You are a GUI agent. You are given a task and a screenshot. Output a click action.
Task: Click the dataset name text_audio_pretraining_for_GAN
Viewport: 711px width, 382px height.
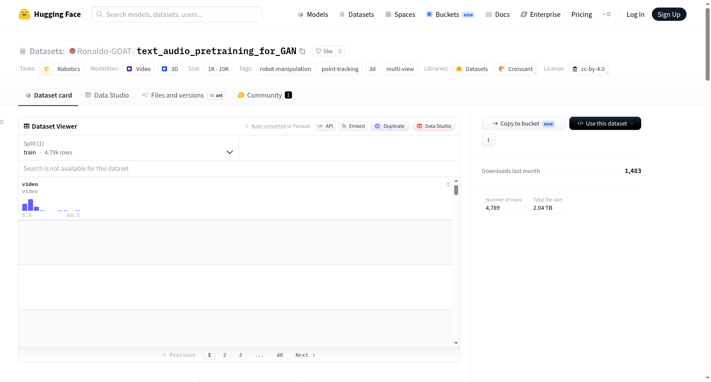(216, 51)
